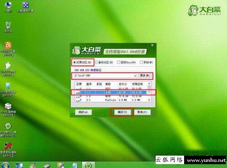Viewport: 227px width, 168px height.
Task: Open the Computer desktop icon
Action: 8,7
